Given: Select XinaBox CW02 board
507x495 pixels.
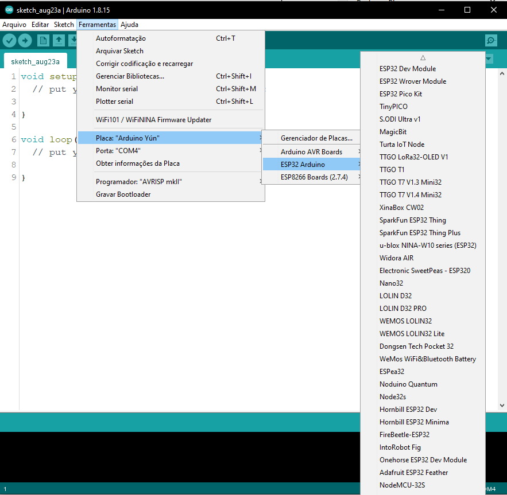Looking at the screenshot, I should pos(423,208).
